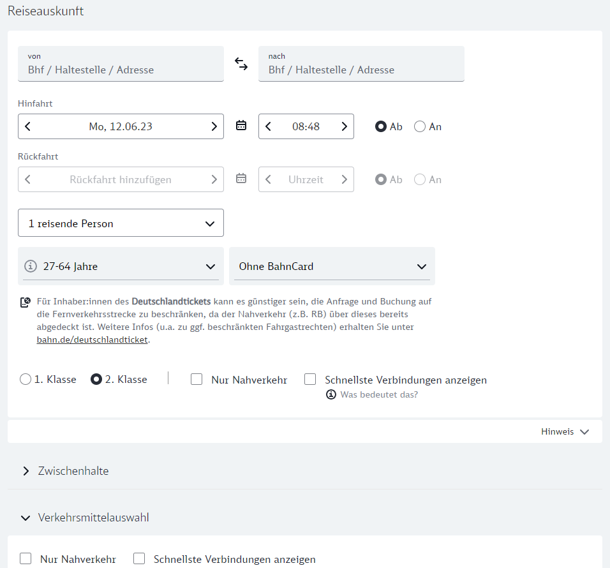This screenshot has height=568, width=610.
Task: Click info icon next to Was bedeutet das?
Action: click(x=331, y=394)
